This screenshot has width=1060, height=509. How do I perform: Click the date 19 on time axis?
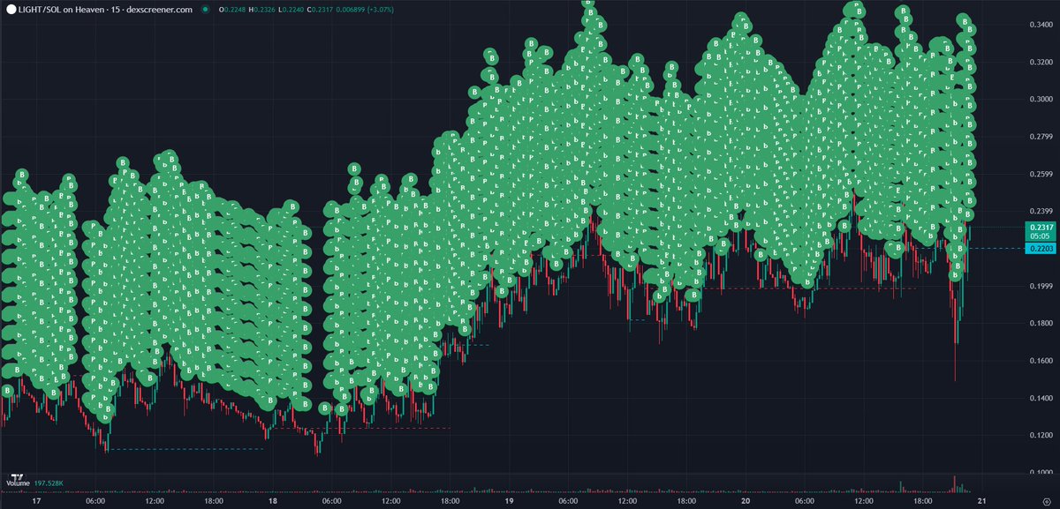point(510,501)
